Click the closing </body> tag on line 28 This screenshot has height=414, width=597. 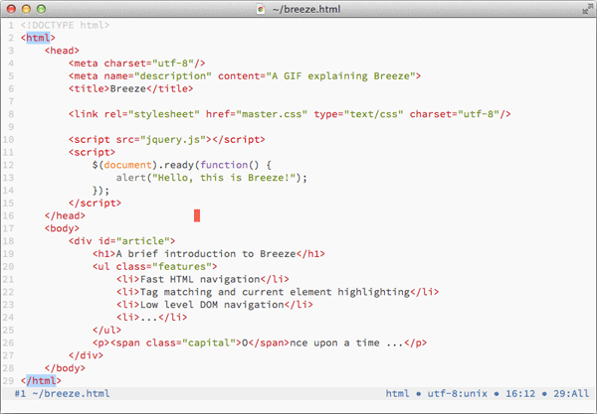click(x=65, y=368)
